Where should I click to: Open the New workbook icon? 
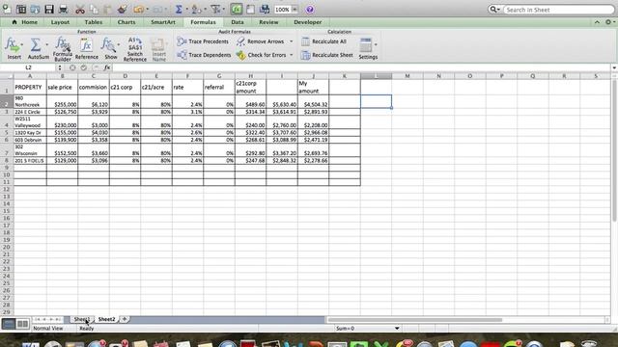coord(7,9)
